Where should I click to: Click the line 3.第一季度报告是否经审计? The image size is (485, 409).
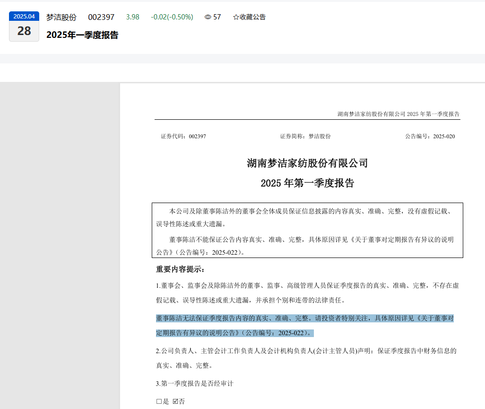coord(195,383)
